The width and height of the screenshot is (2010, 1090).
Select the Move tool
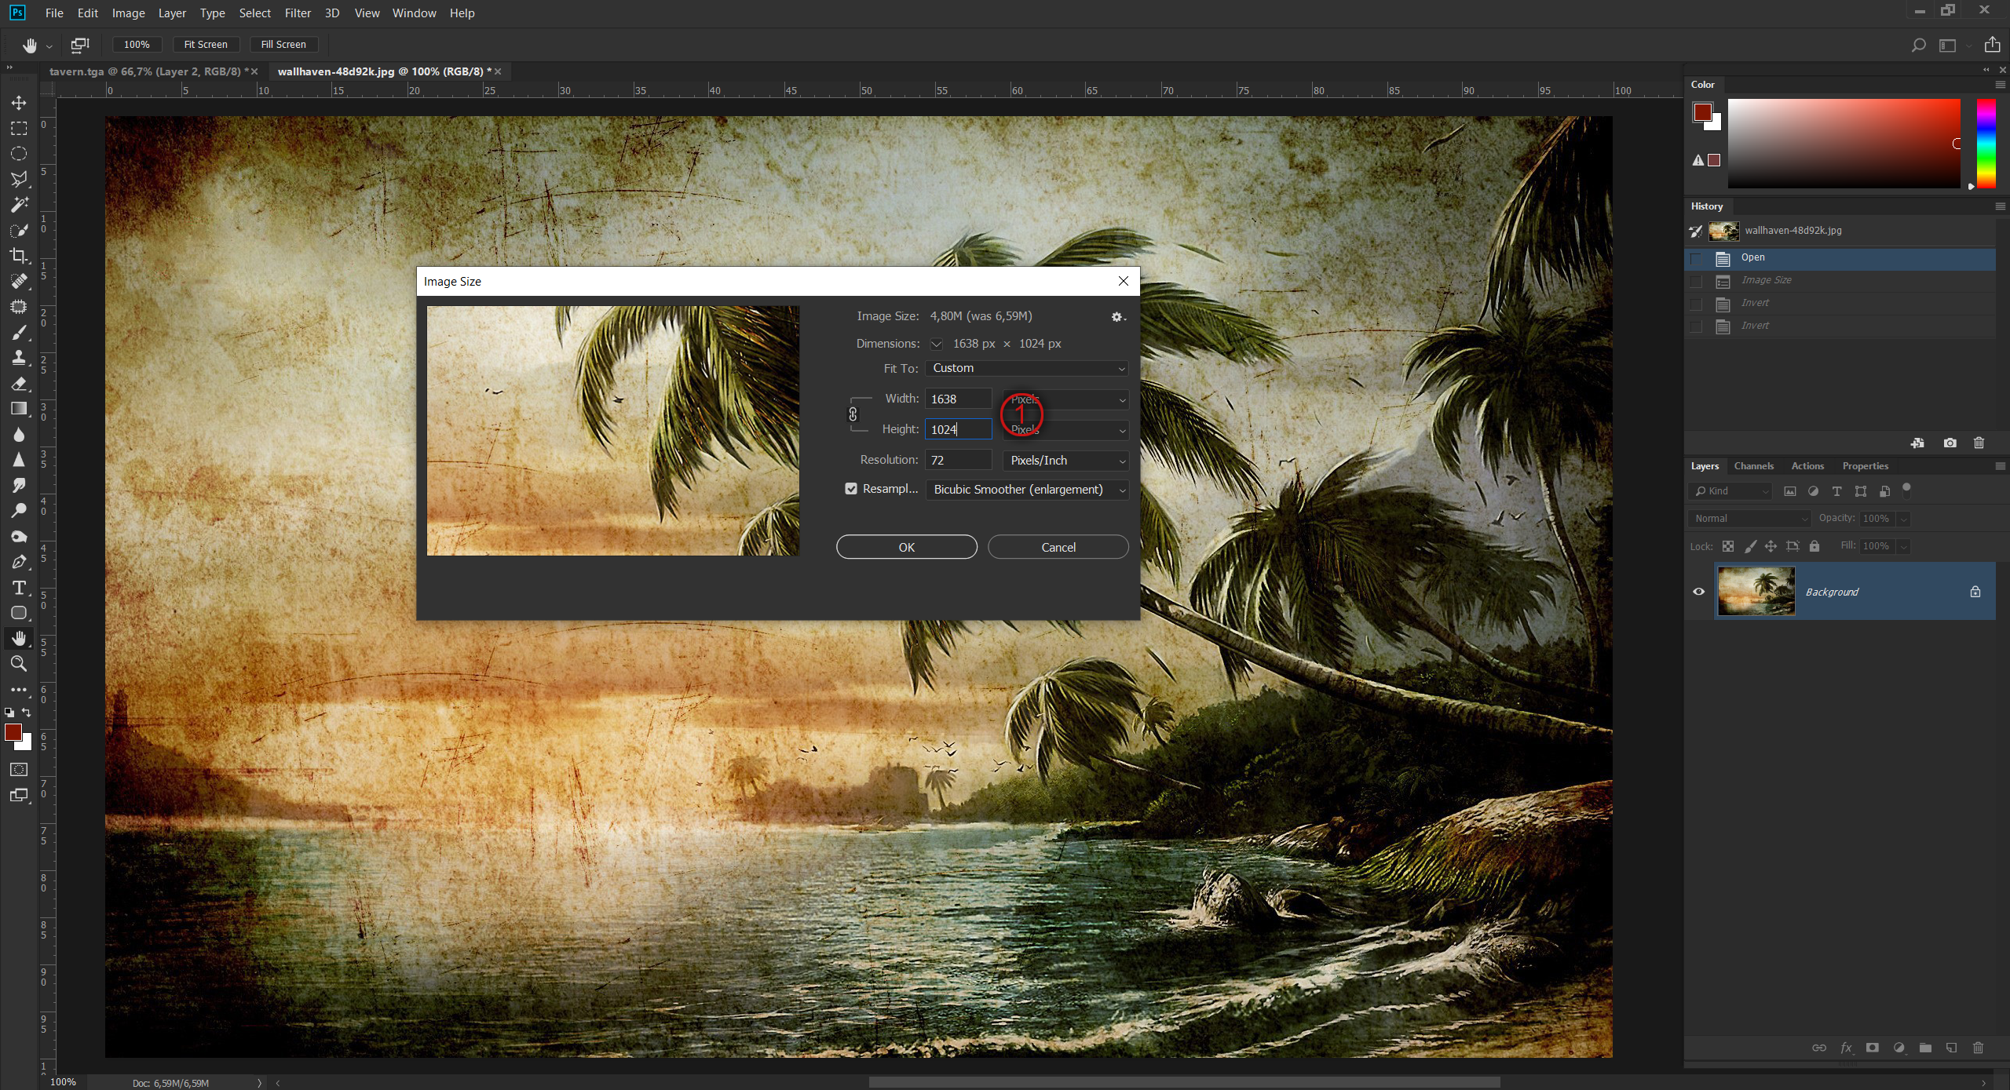click(x=19, y=103)
